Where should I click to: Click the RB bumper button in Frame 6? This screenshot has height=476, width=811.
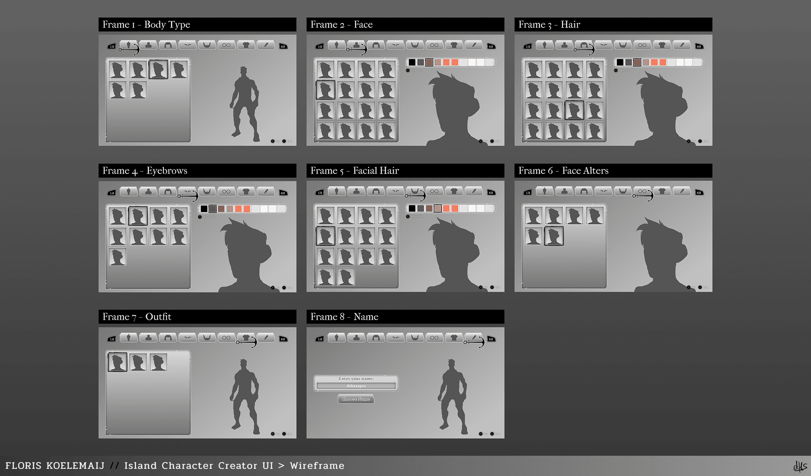(x=699, y=193)
